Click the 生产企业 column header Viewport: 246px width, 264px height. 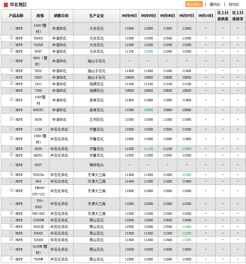[x=97, y=16]
